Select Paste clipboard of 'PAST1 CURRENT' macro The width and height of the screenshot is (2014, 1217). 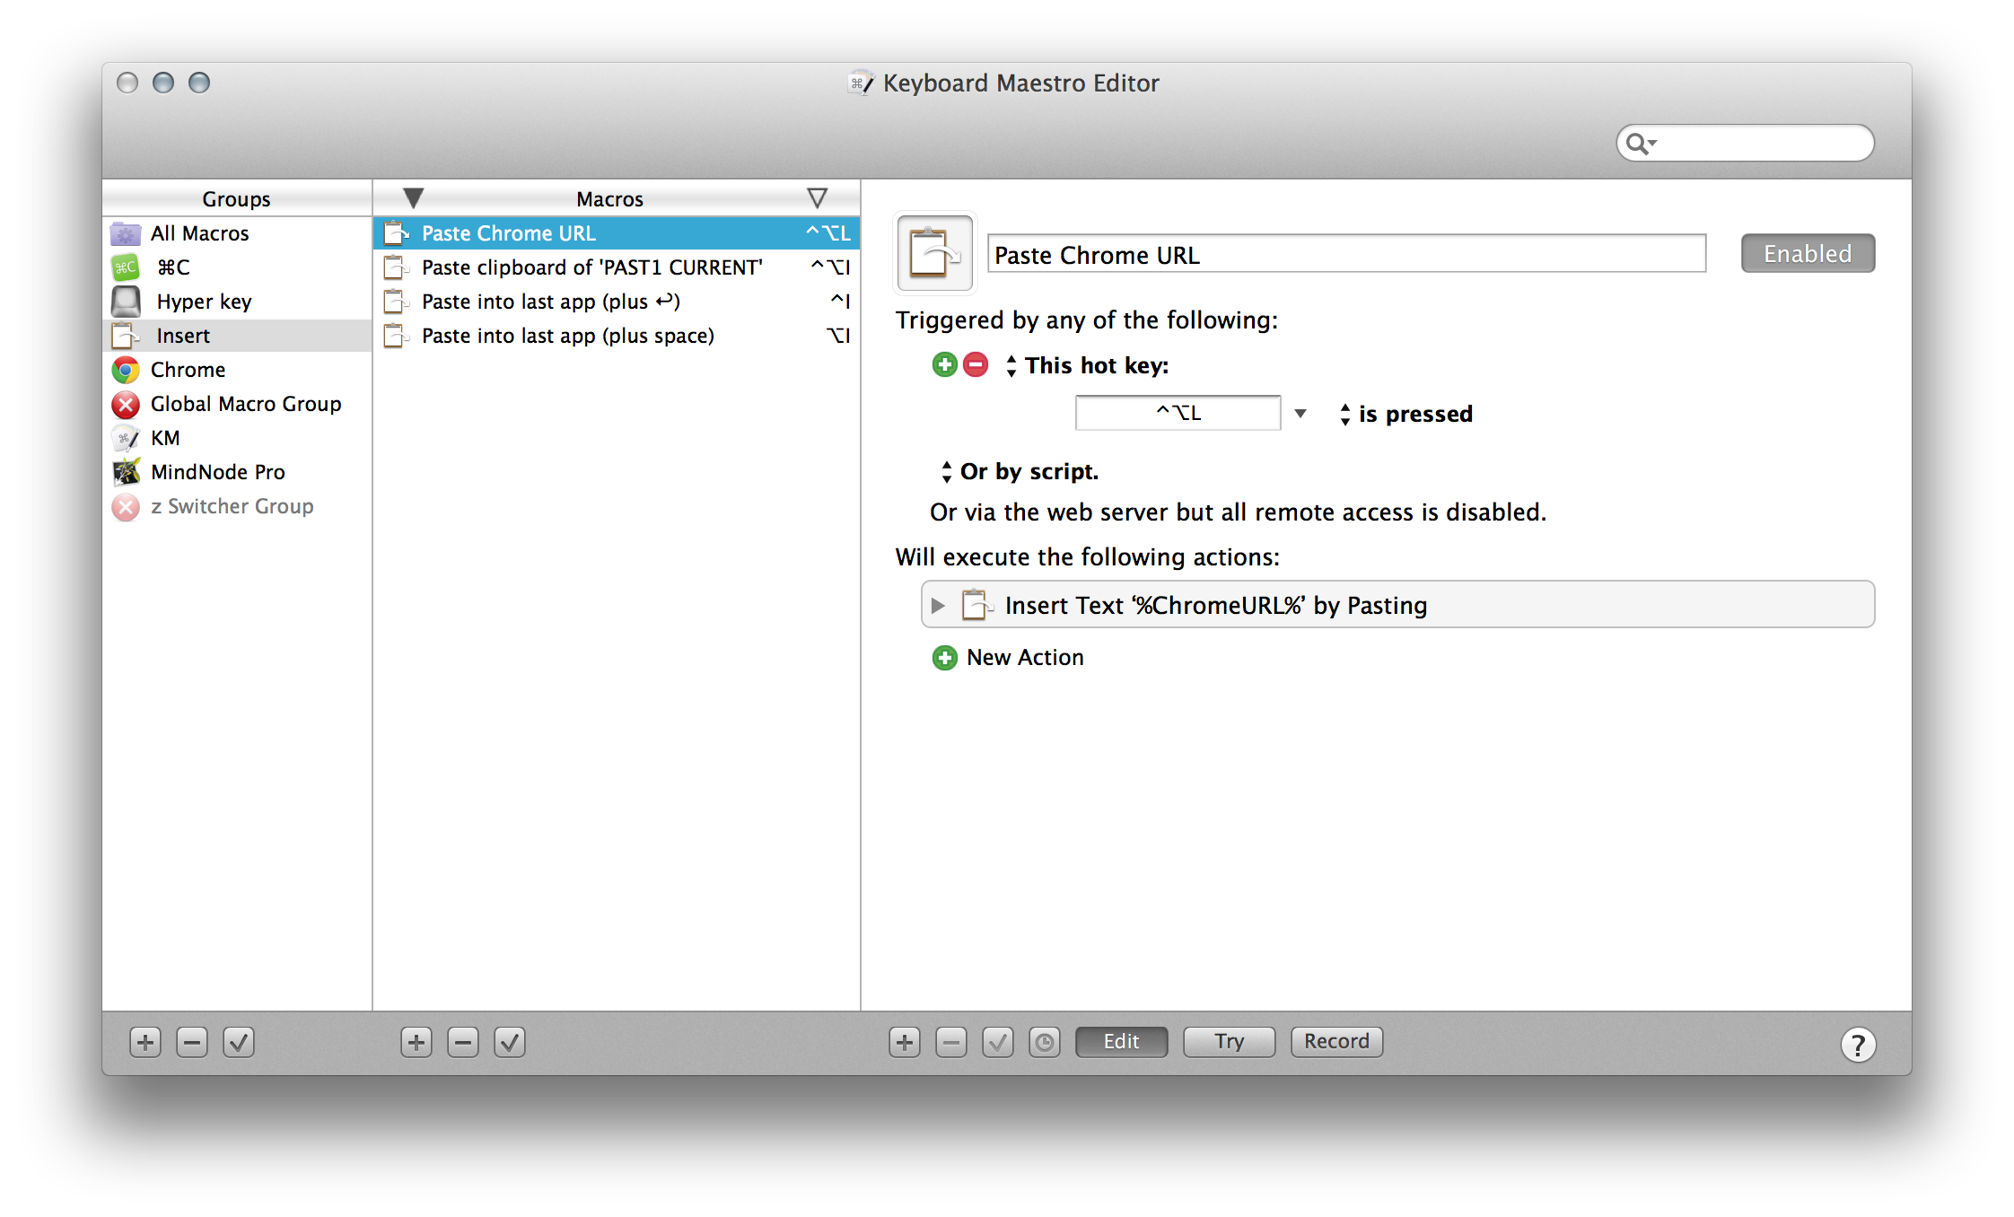(617, 267)
